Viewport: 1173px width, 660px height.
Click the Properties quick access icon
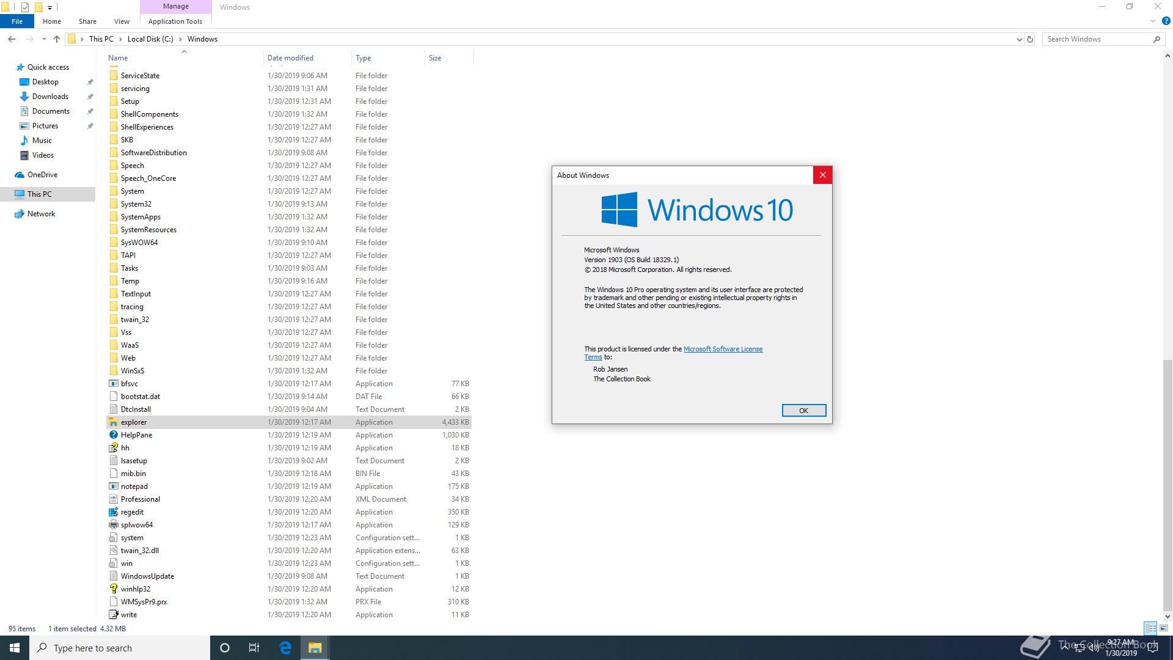pos(24,7)
